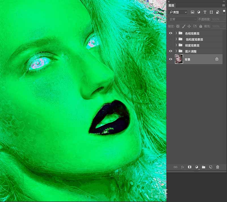Screen dimensions: 227x202
Task: Expand the 色相观察层 group chevron
Action: pyautogui.click(x=176, y=33)
